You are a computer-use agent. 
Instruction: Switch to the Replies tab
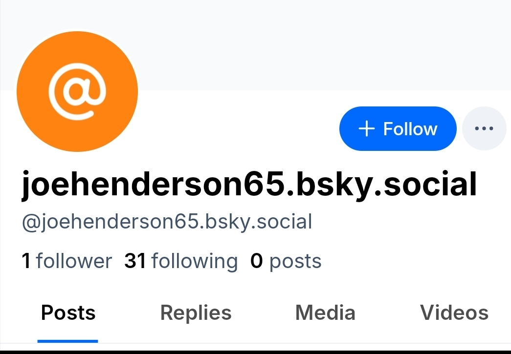point(196,313)
